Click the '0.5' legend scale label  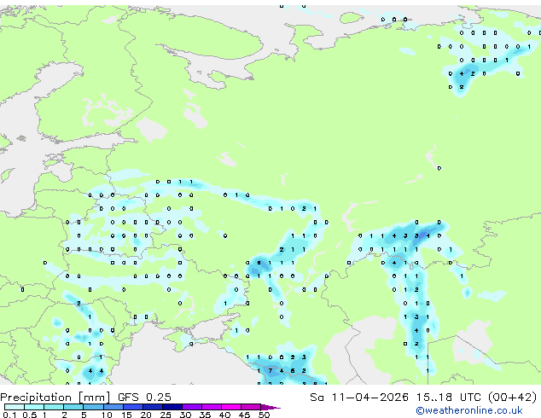(x=30, y=415)
